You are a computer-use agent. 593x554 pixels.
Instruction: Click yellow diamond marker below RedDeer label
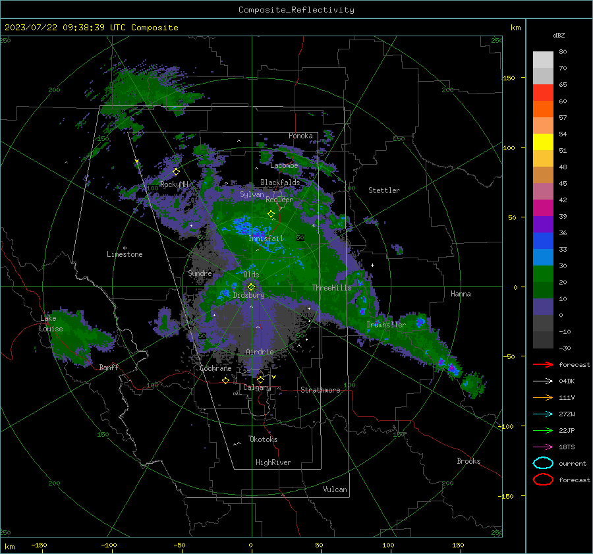[x=271, y=214]
